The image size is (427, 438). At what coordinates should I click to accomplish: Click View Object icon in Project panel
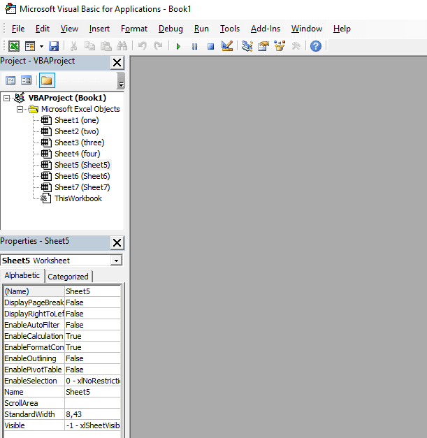(27, 80)
